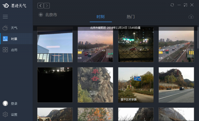Image resolution: width=199 pixels, height=121 pixels.
Task: Click the add city plus icon
Action: point(41,15)
